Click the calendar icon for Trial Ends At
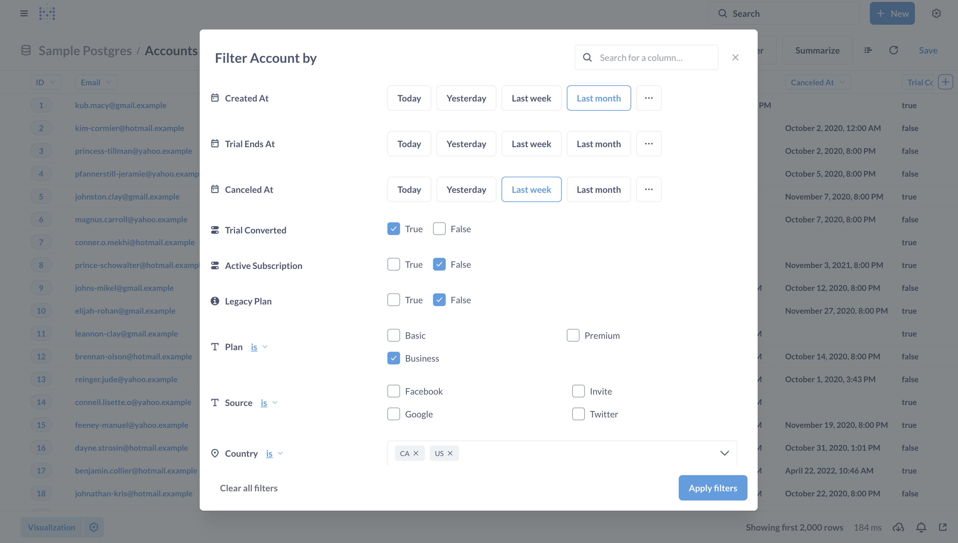 (x=215, y=143)
